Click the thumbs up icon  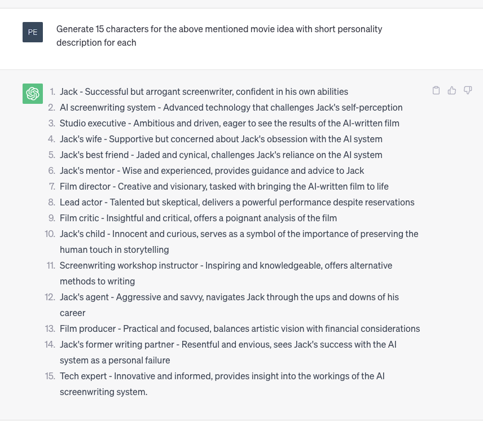452,90
